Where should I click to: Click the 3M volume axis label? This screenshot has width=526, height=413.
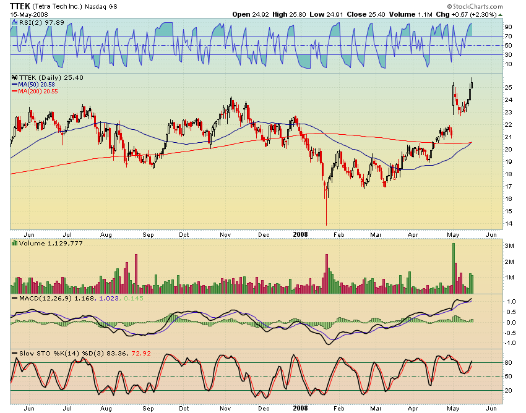coord(509,245)
